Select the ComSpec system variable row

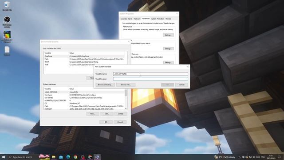pos(84,95)
